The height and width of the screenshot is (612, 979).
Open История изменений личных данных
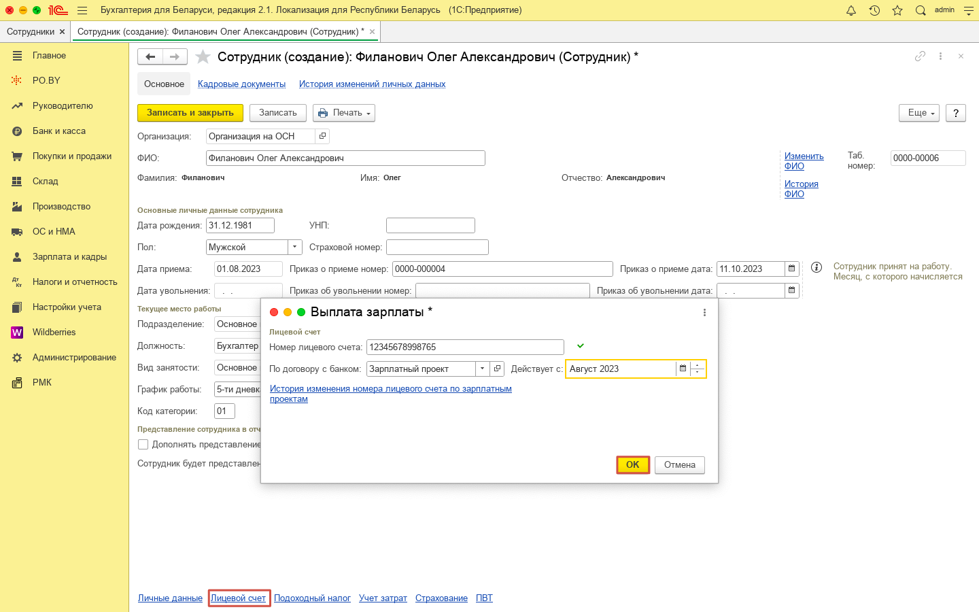372,84
